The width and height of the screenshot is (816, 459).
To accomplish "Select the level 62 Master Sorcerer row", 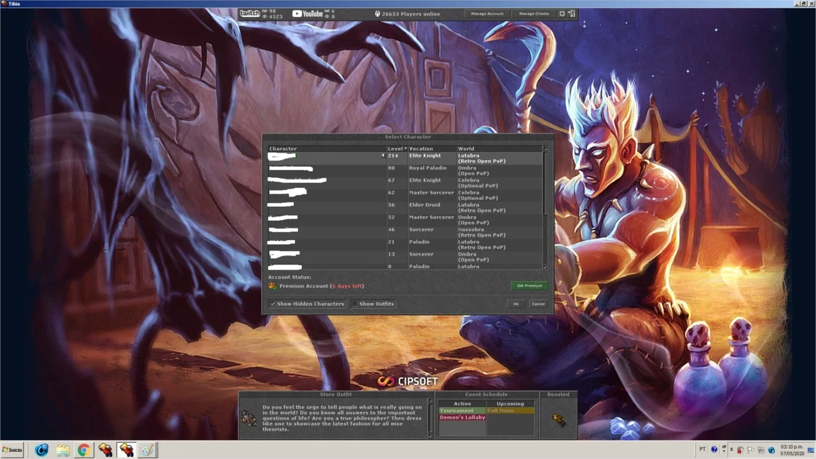I will pos(405,195).
